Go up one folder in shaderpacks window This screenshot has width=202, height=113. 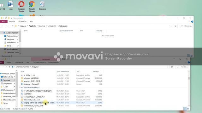(13, 26)
